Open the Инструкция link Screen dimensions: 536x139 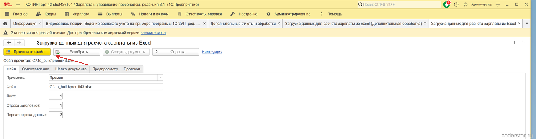(x=212, y=52)
